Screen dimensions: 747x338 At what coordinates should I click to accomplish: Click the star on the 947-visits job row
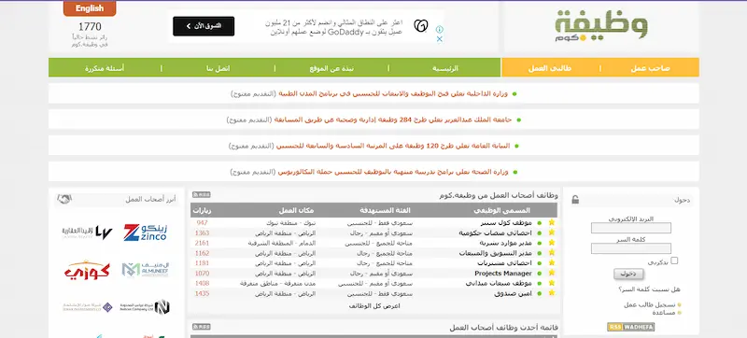pyautogui.click(x=552, y=222)
